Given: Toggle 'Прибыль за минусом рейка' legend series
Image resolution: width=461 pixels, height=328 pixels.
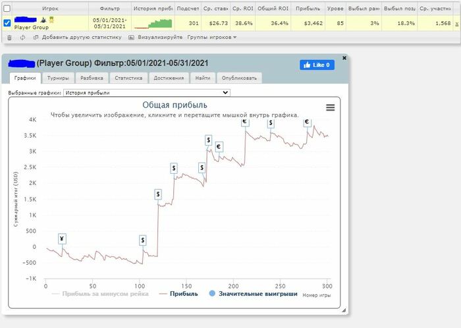Looking at the screenshot, I should tap(100, 294).
